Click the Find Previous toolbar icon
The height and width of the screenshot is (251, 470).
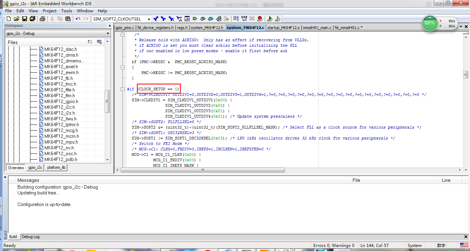coord(155,19)
